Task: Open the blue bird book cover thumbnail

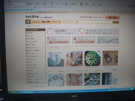Action: click(56, 59)
